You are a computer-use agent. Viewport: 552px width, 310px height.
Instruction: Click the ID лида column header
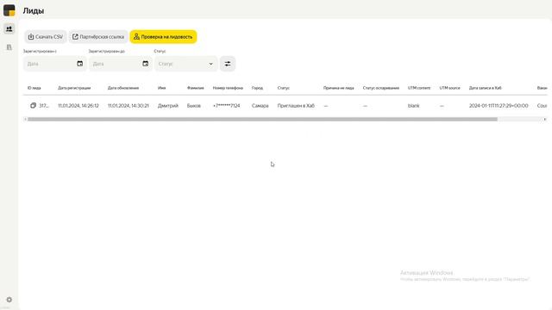click(x=34, y=88)
